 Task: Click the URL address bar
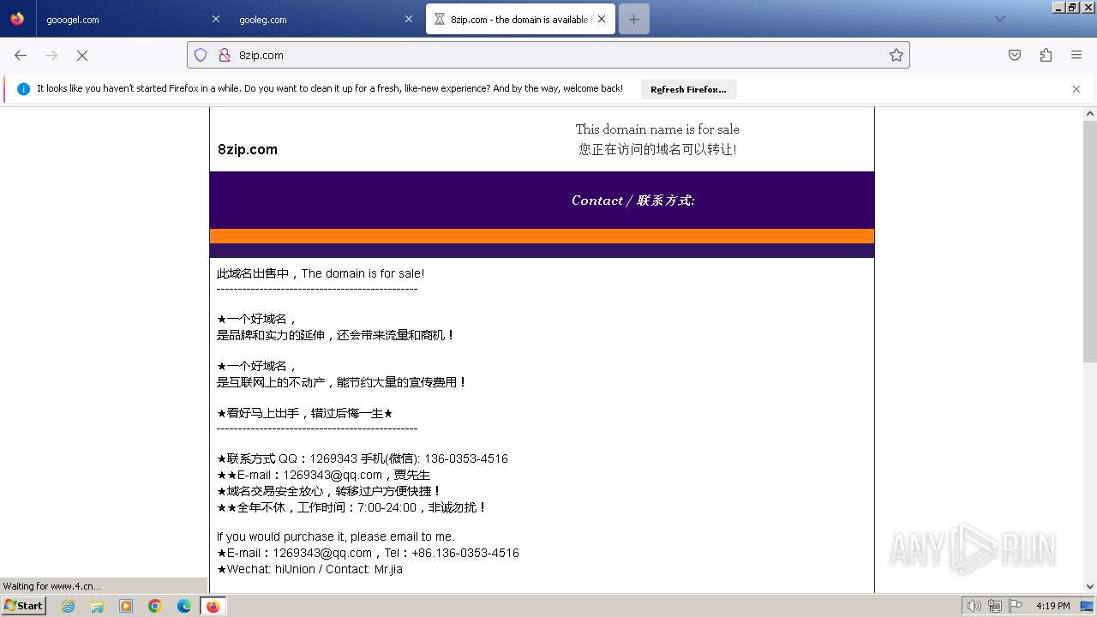(548, 55)
